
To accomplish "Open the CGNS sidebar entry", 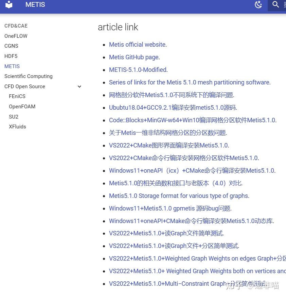I will pyautogui.click(x=11, y=46).
